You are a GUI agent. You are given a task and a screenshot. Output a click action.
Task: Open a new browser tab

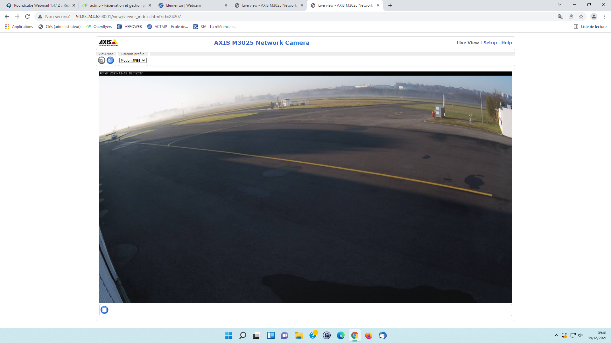tap(390, 5)
